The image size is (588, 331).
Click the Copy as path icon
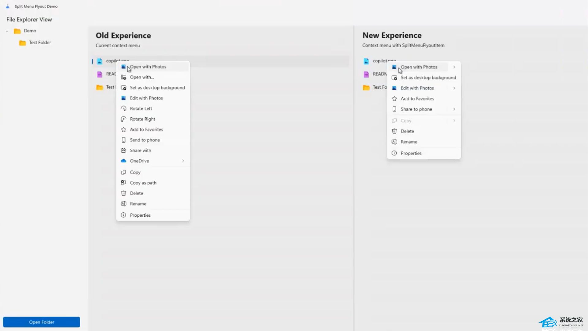coord(123,183)
